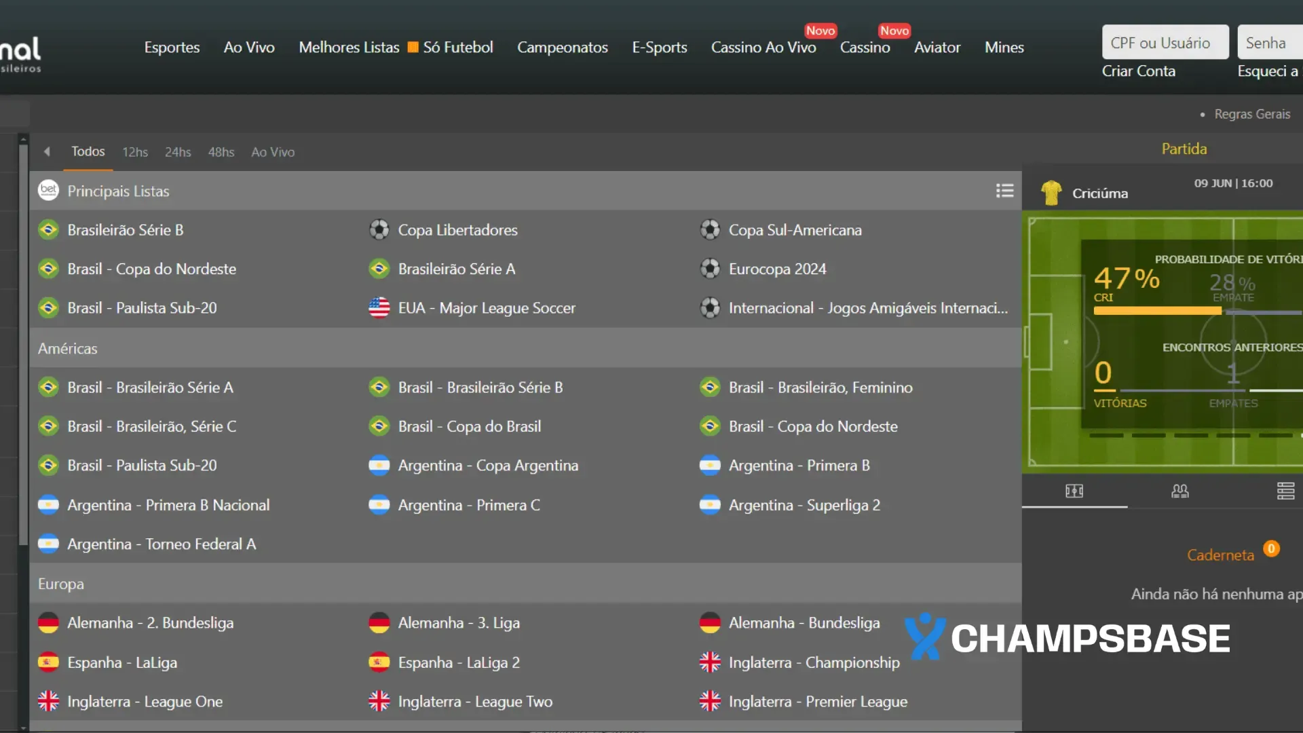This screenshot has height=733, width=1303.
Task: Collapse the Américas section header
Action: [68, 348]
